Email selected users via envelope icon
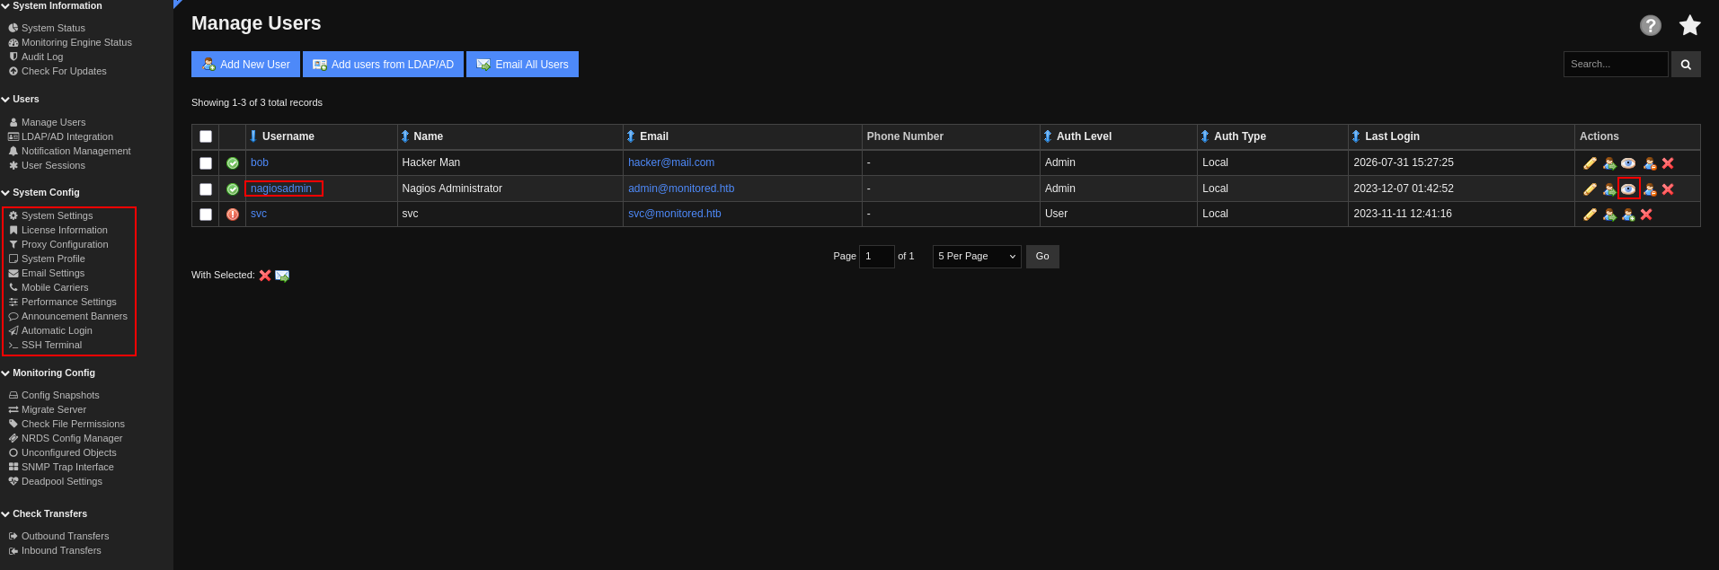 coord(282,276)
